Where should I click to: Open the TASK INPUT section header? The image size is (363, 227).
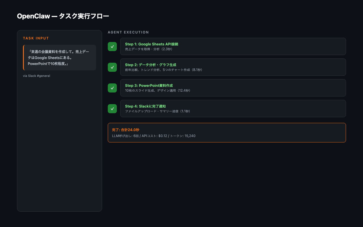tap(36, 38)
